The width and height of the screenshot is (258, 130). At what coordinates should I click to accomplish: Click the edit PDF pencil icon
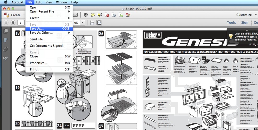[x=128, y=15]
